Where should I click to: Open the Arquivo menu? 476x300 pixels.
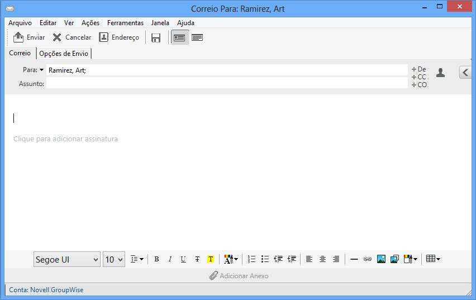[20, 23]
